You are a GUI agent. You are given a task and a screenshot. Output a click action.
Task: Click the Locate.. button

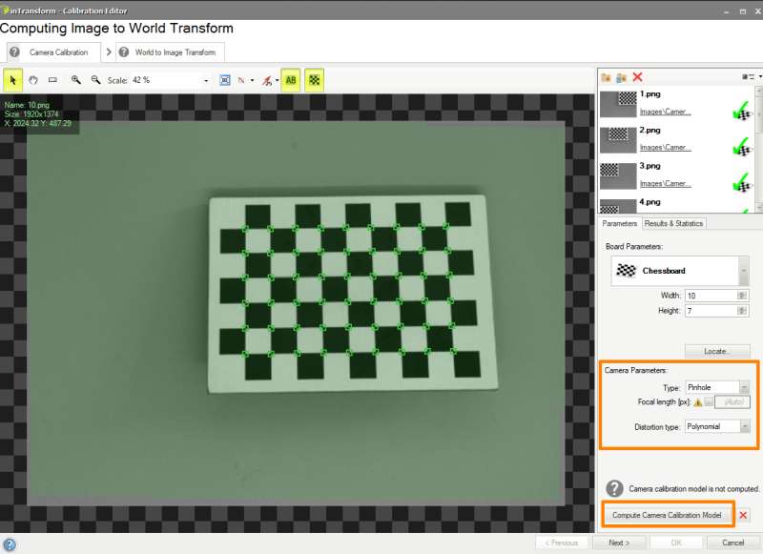pyautogui.click(x=717, y=351)
